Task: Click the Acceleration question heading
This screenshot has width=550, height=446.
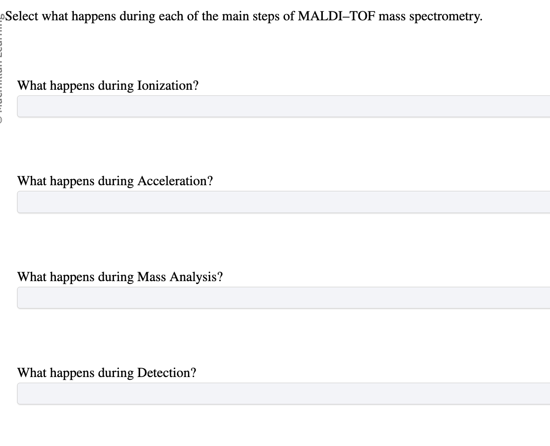Action: [x=115, y=181]
